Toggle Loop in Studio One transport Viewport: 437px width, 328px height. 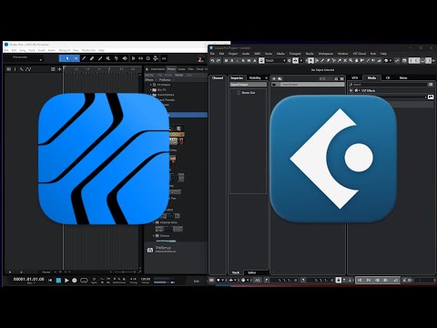pyautogui.click(x=84, y=281)
